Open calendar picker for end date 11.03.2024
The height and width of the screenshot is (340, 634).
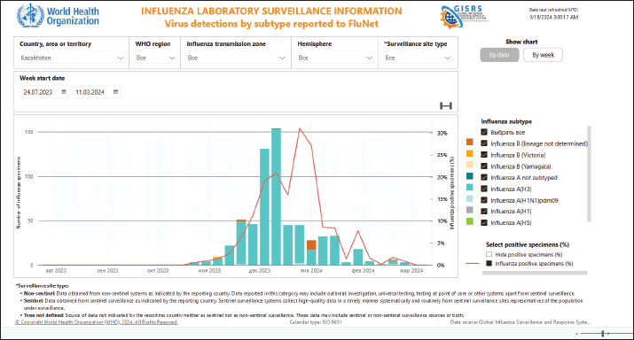click(x=115, y=92)
